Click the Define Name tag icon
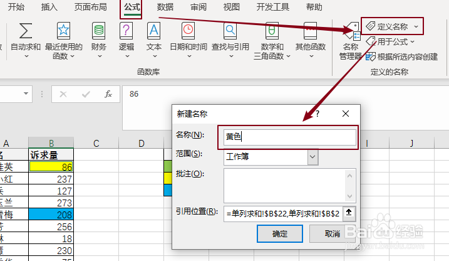The image size is (449, 261). (x=371, y=26)
